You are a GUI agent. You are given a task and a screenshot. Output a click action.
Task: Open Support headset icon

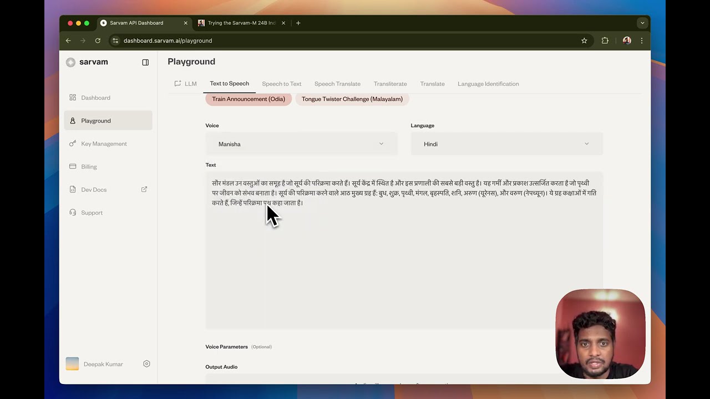pos(73,213)
